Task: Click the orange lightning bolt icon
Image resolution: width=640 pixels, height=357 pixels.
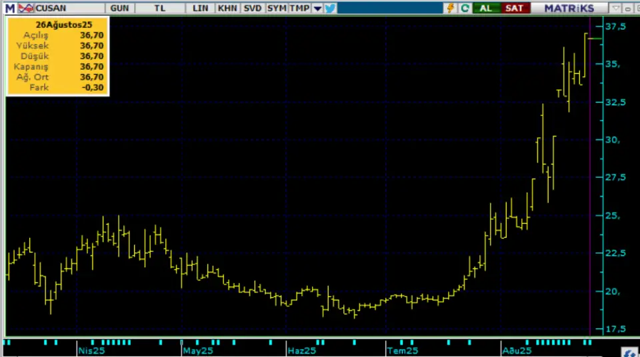Action: point(451,8)
